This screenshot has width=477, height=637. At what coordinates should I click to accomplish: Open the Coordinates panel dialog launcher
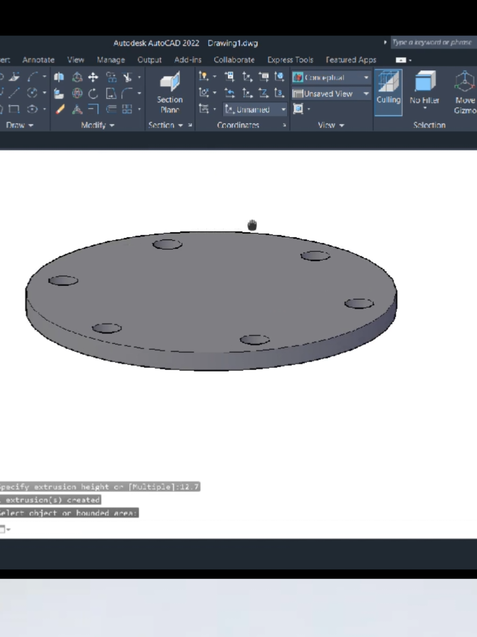(284, 125)
